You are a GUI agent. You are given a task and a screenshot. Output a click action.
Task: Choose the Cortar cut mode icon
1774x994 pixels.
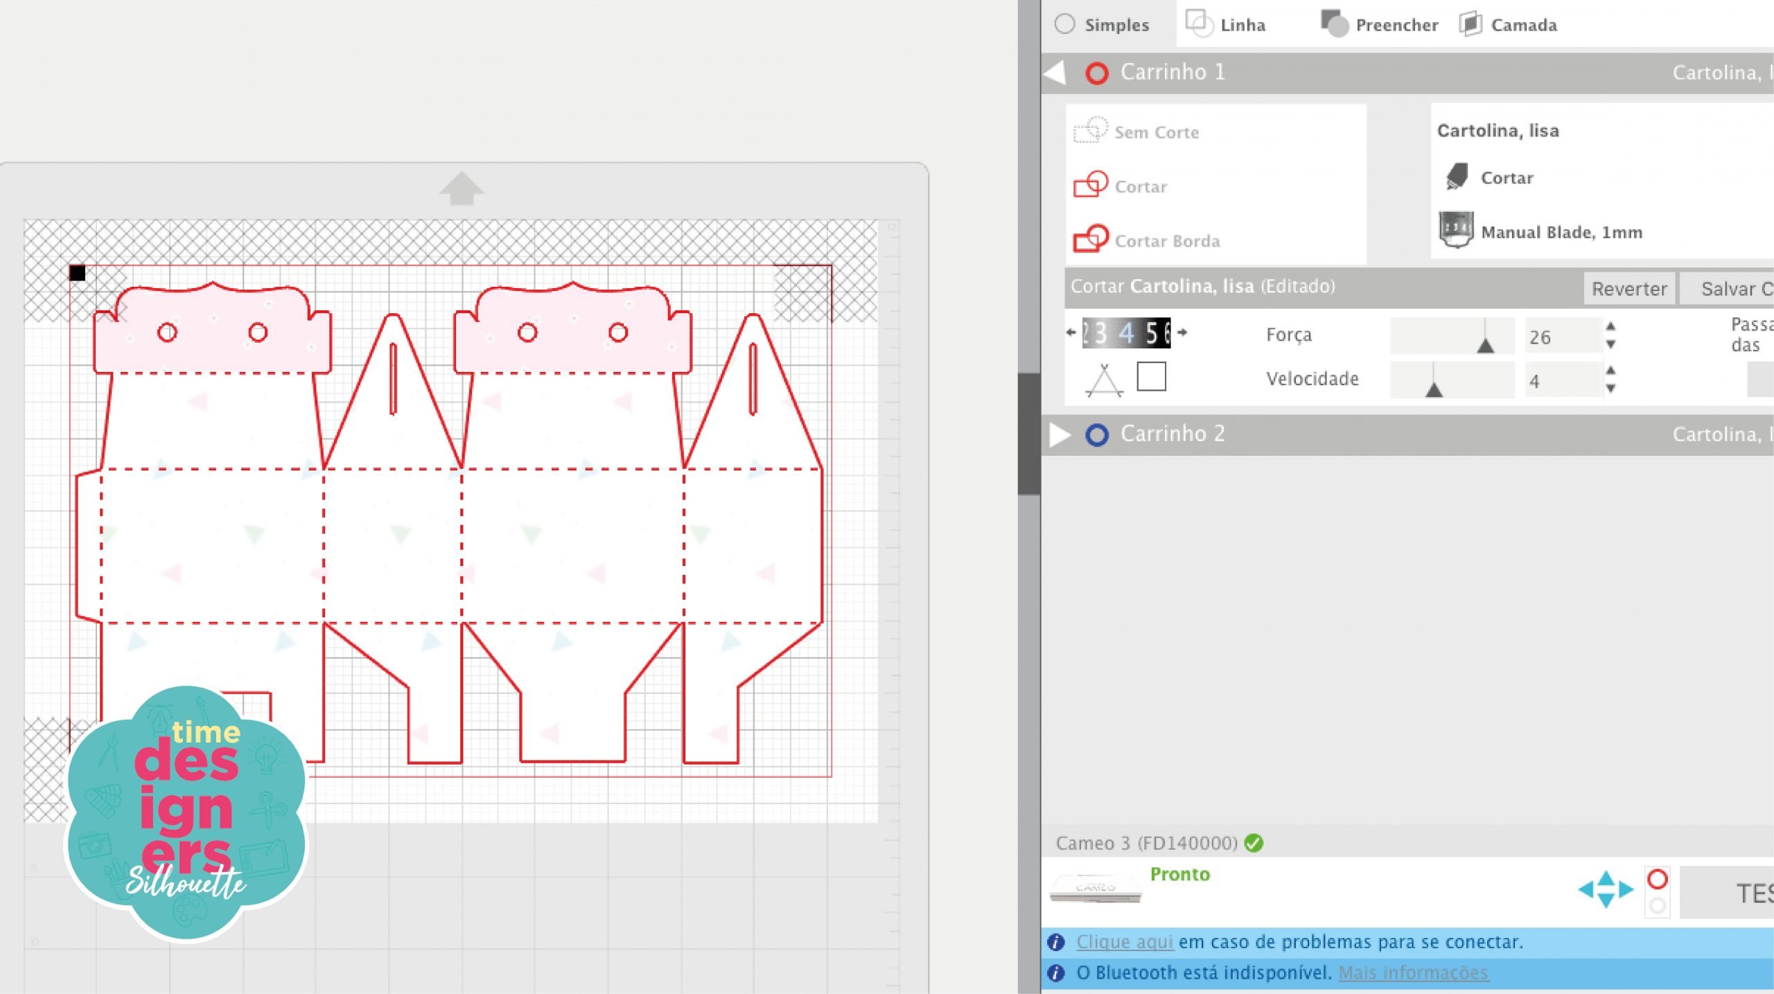[1090, 185]
